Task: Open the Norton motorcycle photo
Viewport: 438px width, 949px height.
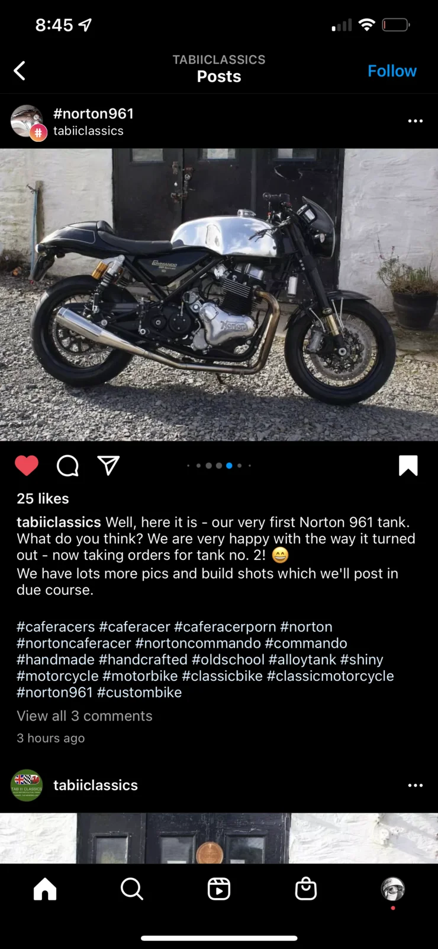Action: (x=219, y=295)
